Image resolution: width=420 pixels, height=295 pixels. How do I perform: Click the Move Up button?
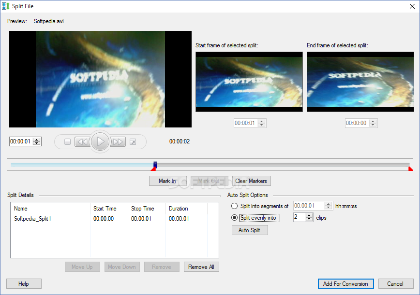click(82, 267)
